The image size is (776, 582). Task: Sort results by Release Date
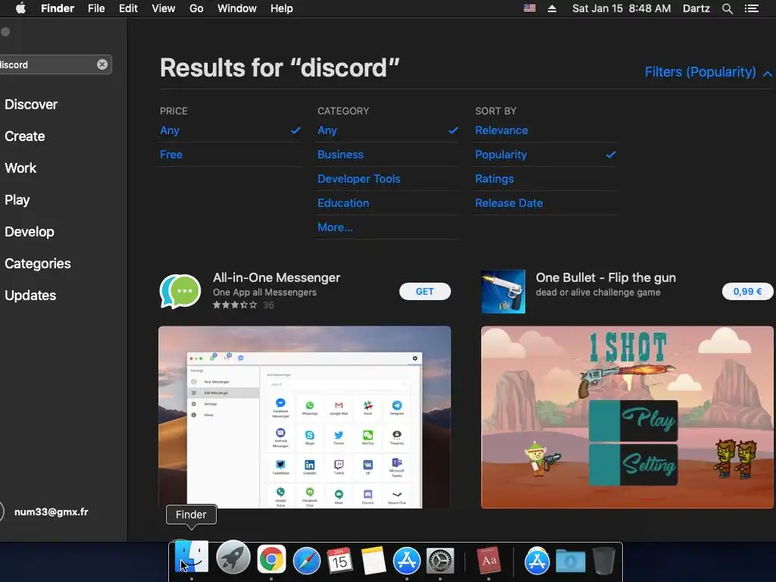pyautogui.click(x=546, y=203)
